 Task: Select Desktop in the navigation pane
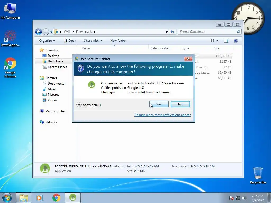point(51,56)
